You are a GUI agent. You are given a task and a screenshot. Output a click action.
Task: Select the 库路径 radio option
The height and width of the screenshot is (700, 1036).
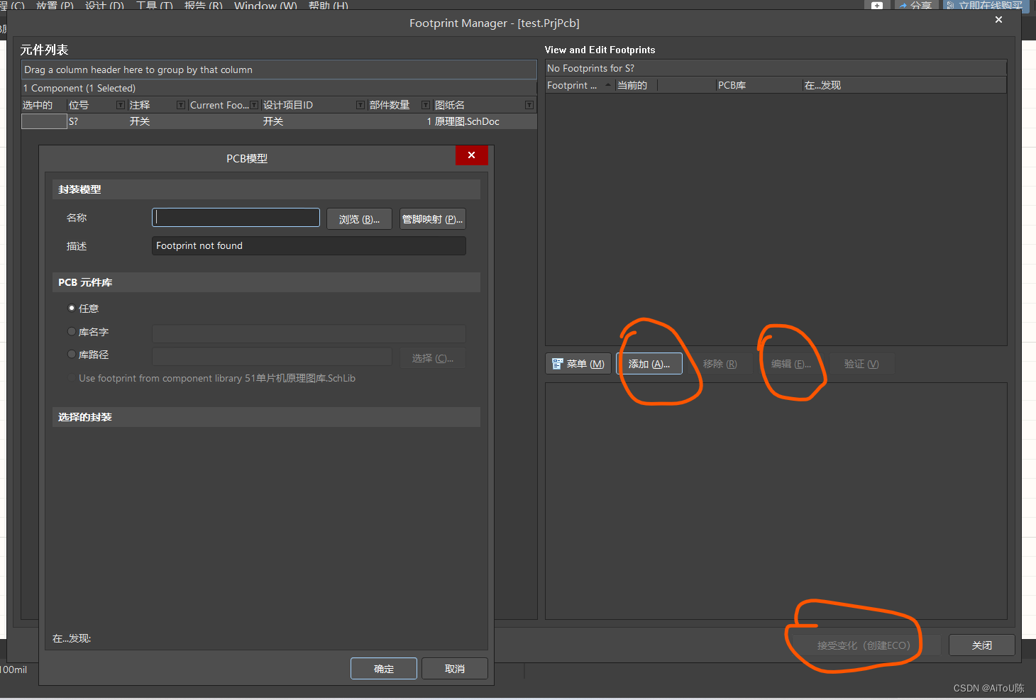72,354
